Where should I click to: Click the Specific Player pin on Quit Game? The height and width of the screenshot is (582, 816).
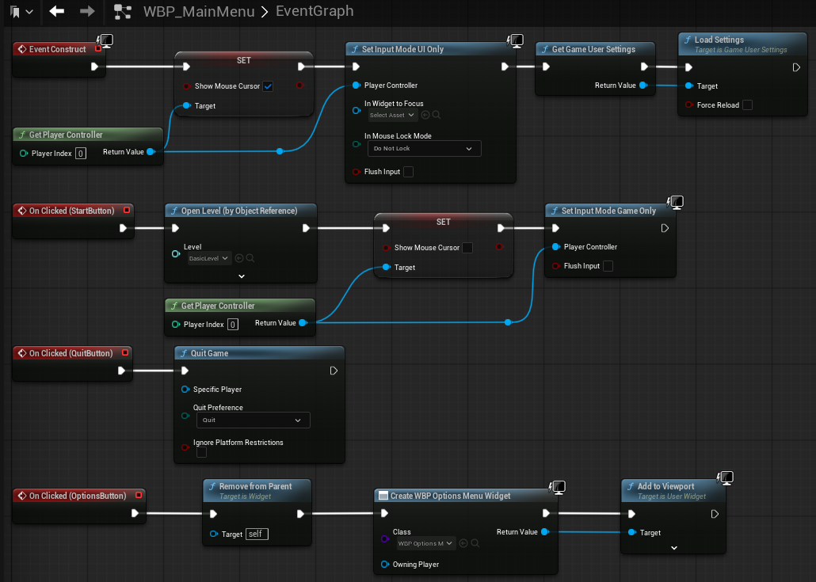click(185, 390)
